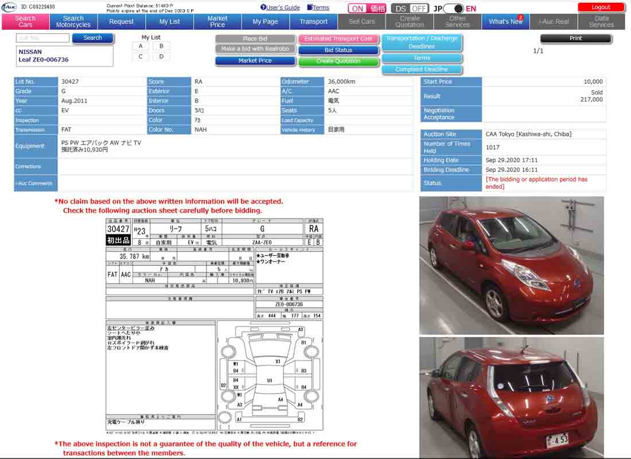Open the Market Price tab

(217, 22)
